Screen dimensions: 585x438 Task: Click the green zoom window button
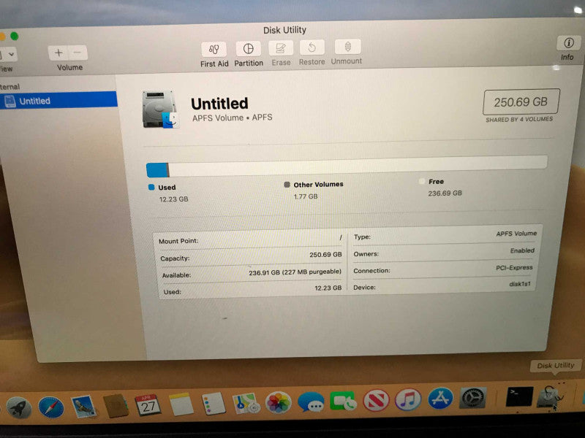coord(14,36)
